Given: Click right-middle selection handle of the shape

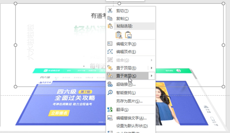Looking at the screenshot, I should tap(223, 45).
